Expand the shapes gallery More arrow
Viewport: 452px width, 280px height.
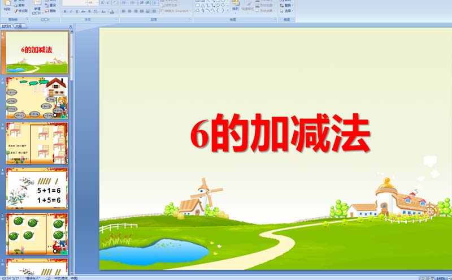coord(228,10)
